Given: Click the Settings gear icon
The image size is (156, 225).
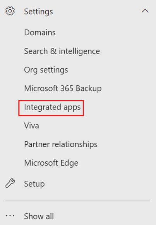Looking at the screenshot, I should click(x=10, y=11).
